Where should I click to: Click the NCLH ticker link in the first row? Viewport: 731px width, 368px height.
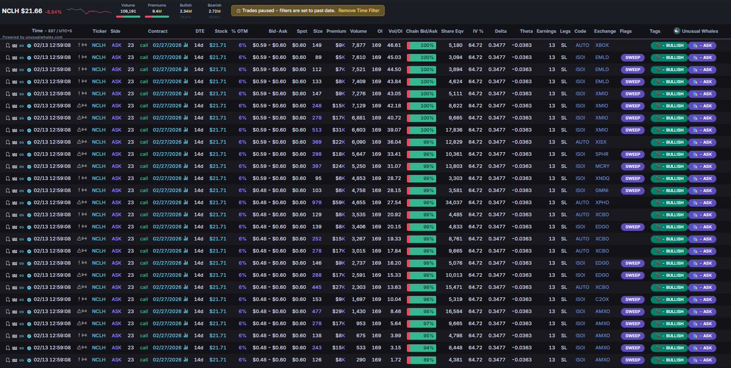click(98, 45)
